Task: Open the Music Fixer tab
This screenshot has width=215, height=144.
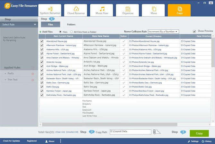Action: [102, 10]
